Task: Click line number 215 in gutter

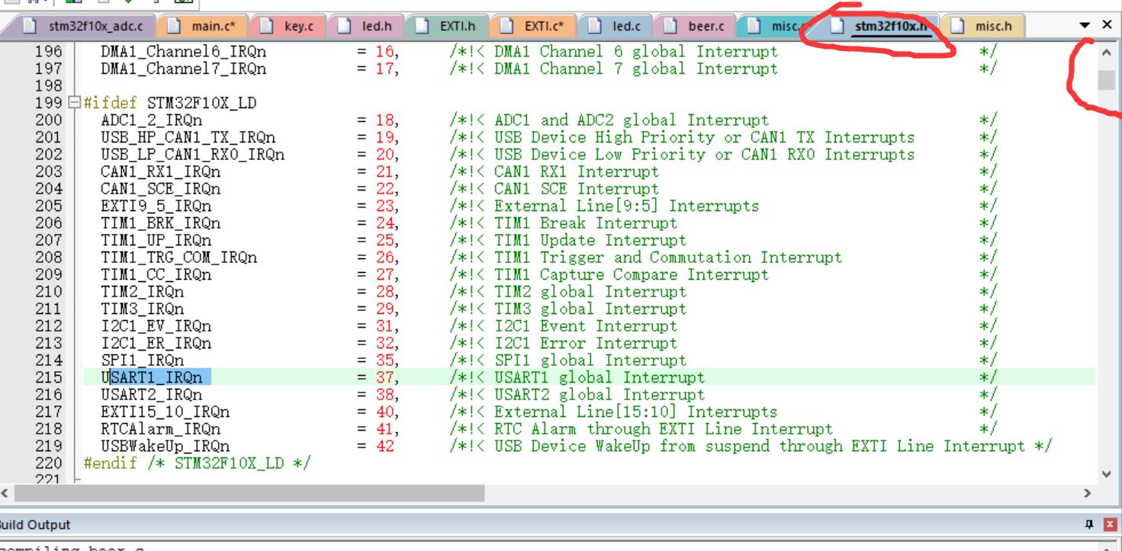Action: tap(49, 377)
